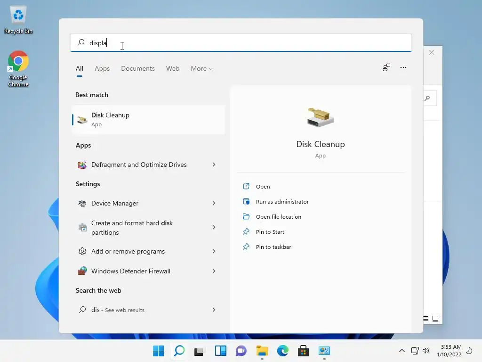Expand Windows Defender Firewall chevron
Image resolution: width=482 pixels, height=362 pixels.
pyautogui.click(x=214, y=271)
